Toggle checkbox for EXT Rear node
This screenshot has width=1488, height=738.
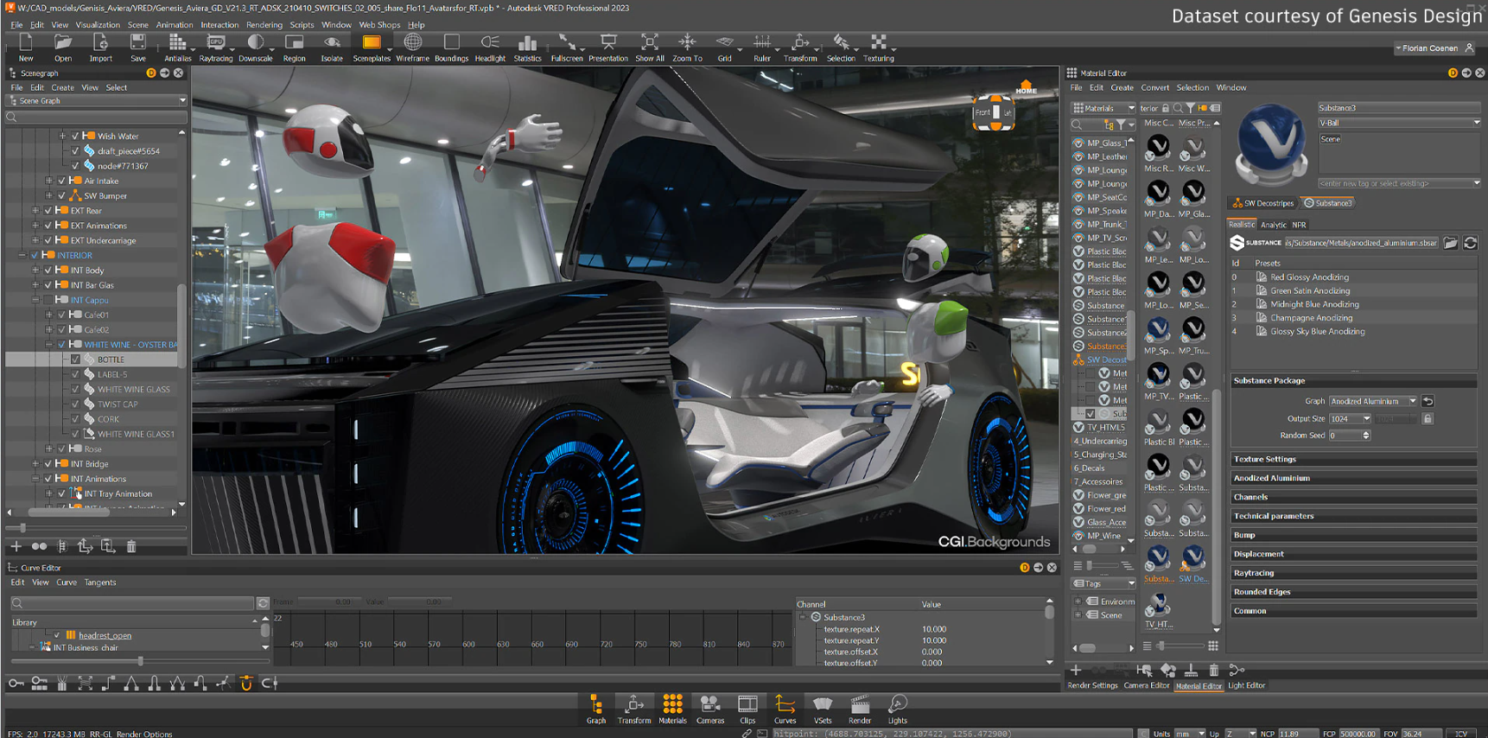click(48, 211)
